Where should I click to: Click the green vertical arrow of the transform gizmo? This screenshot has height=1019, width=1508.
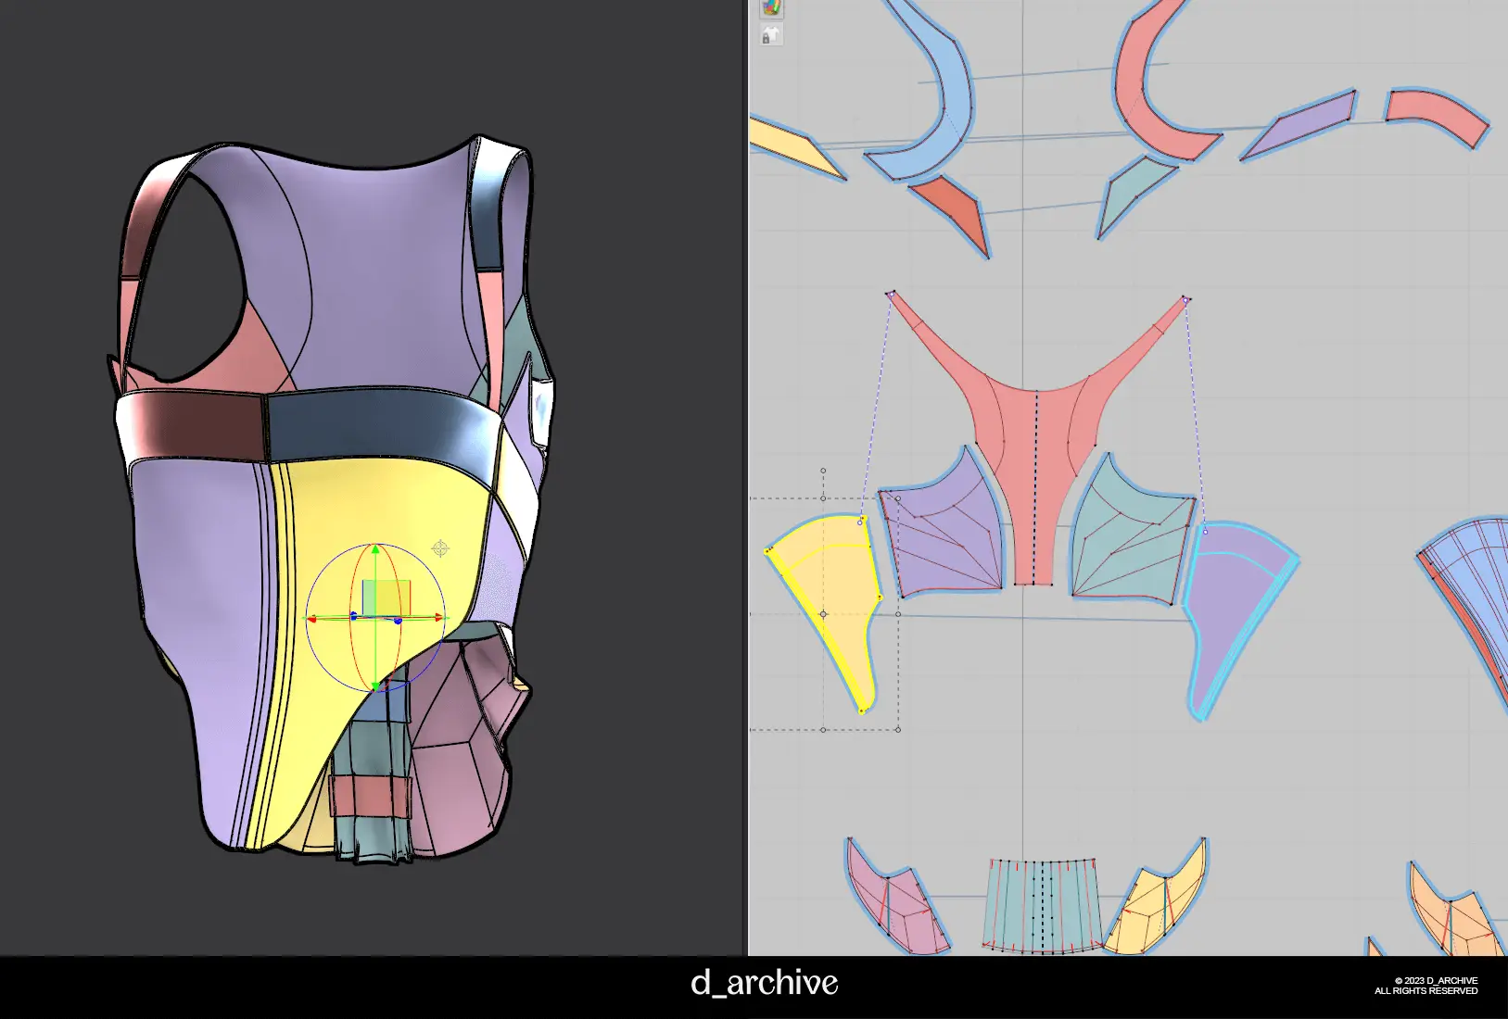pos(374,552)
